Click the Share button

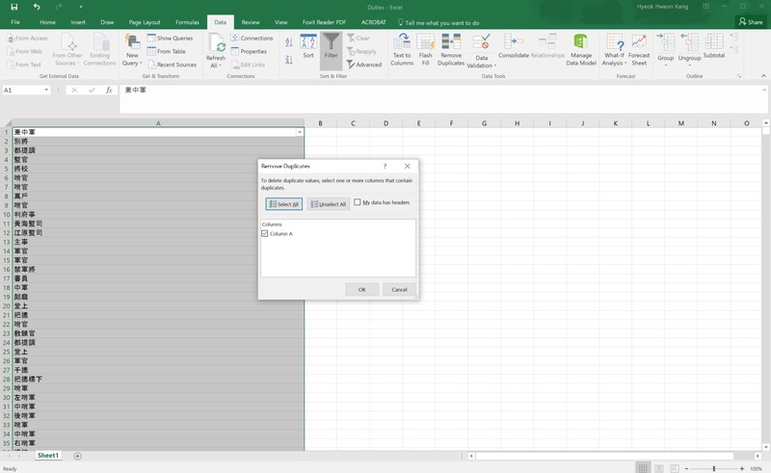tap(751, 22)
